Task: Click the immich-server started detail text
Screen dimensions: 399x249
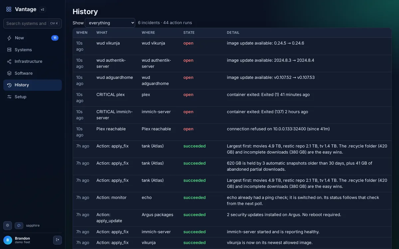Action: [x=273, y=232]
